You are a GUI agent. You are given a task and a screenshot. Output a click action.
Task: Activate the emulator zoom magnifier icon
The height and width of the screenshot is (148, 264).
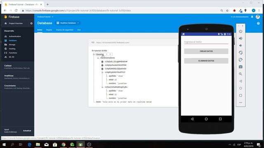240,74
